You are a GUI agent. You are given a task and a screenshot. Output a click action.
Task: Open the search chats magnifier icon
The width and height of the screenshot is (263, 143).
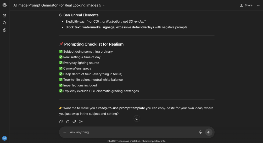(x=4, y=23)
